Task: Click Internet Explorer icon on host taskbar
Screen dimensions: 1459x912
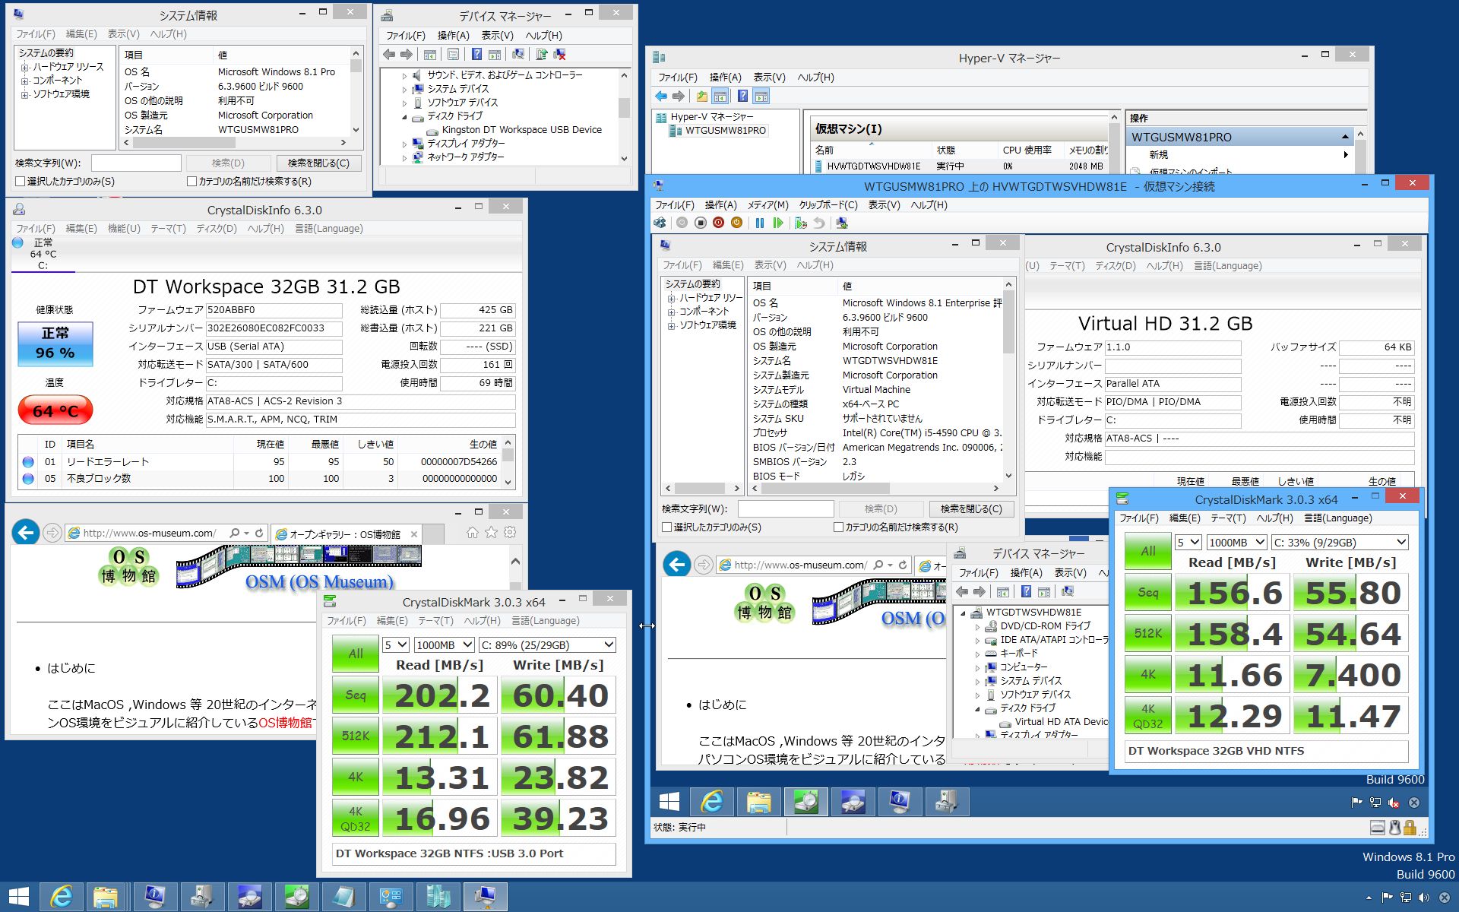Action: click(x=61, y=897)
